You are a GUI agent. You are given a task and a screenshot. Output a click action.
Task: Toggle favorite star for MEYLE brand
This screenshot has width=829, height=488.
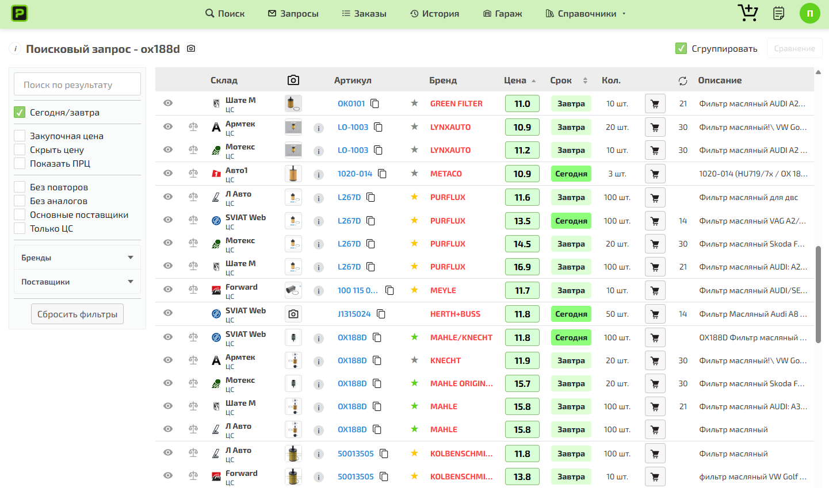[414, 290]
